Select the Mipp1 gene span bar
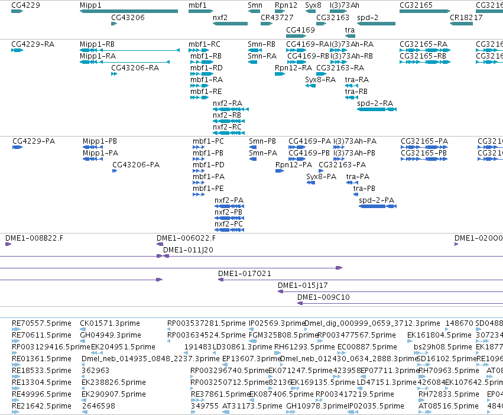The height and width of the screenshot is (415, 503). [129, 11]
